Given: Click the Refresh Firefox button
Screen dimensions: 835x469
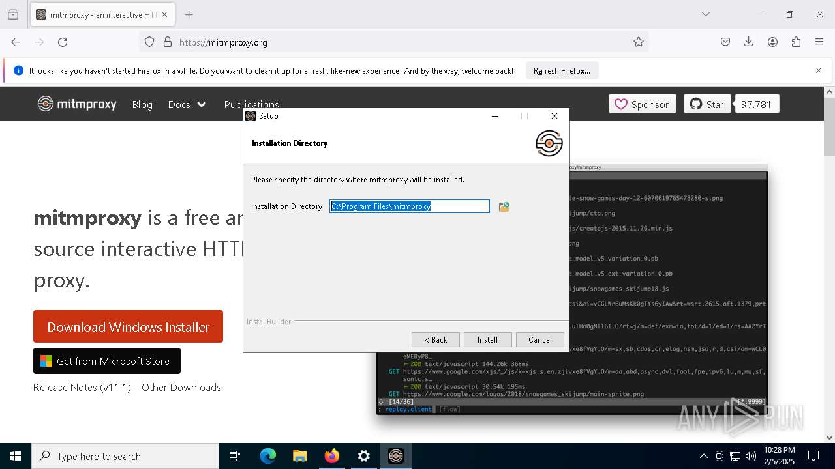Looking at the screenshot, I should click(562, 71).
